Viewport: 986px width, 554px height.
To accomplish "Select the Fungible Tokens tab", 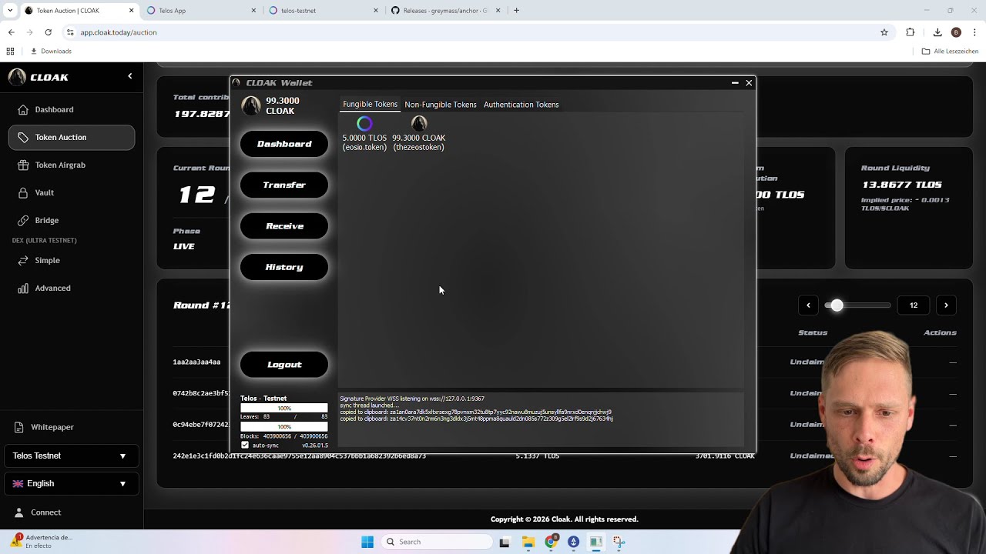I will (x=370, y=104).
